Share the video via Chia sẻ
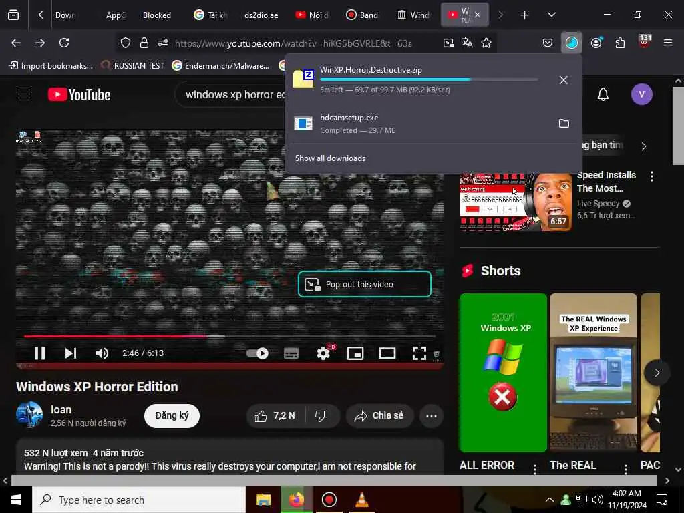This screenshot has width=684, height=513. [x=379, y=415]
